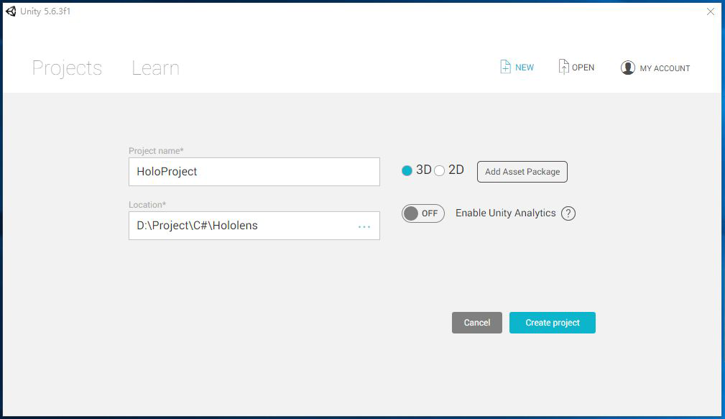Click the My Account avatar icon
Image resolution: width=725 pixels, height=419 pixels.
tap(627, 68)
